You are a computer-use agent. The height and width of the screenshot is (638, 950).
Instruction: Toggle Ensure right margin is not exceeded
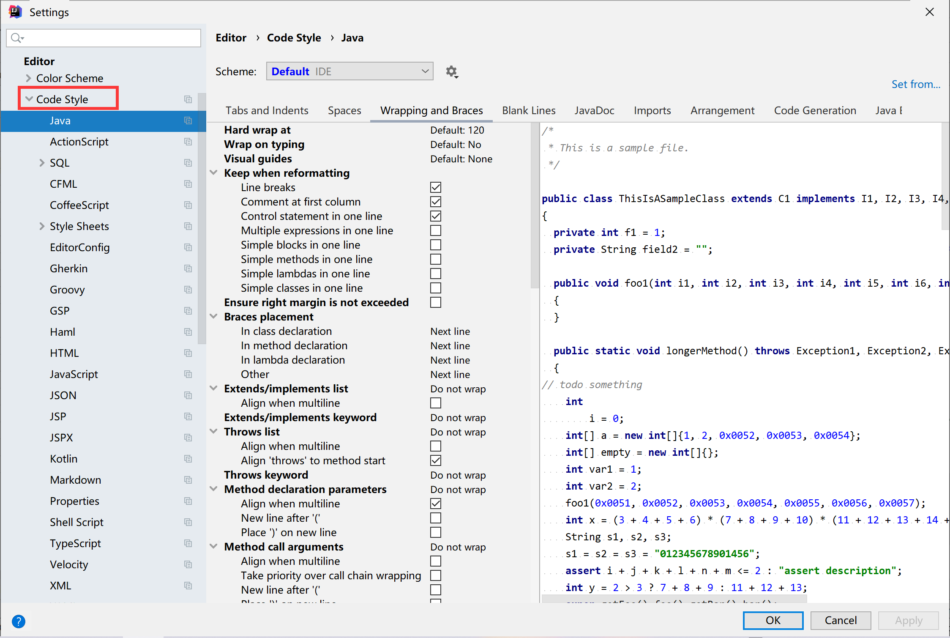coord(435,302)
